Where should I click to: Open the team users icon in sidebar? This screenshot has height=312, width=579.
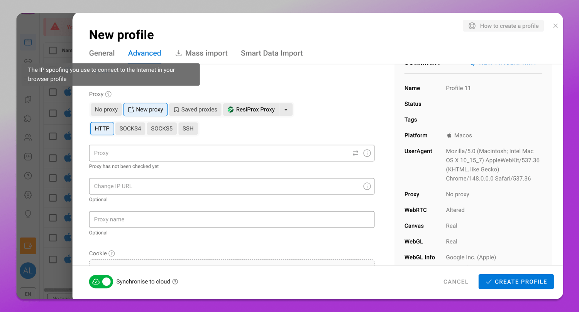point(28,137)
